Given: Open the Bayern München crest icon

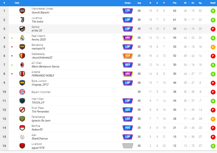Looking at the screenshot, I should tap(22, 92).
